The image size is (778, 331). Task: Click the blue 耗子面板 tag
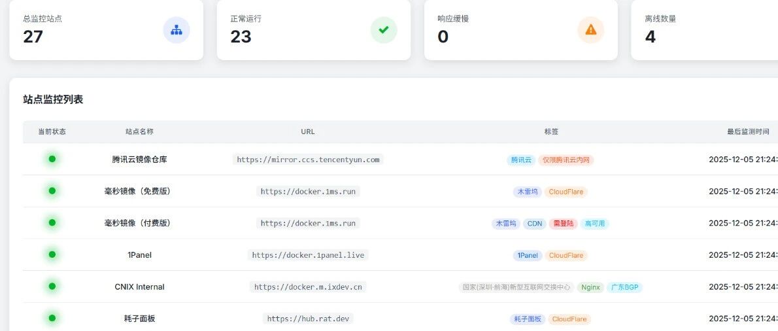point(528,319)
